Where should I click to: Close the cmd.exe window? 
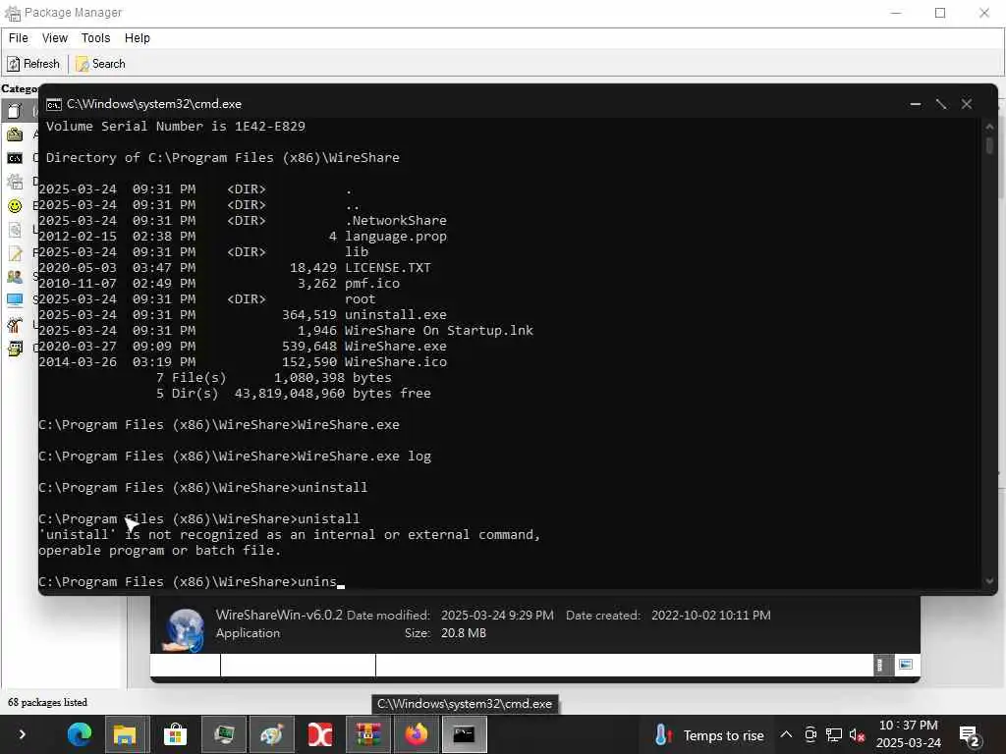(967, 104)
